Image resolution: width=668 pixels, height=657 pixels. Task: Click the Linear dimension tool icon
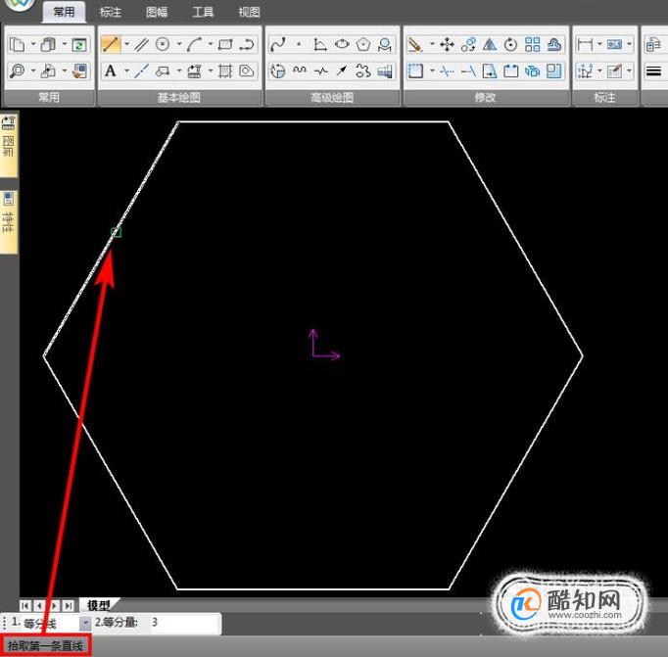tap(585, 44)
